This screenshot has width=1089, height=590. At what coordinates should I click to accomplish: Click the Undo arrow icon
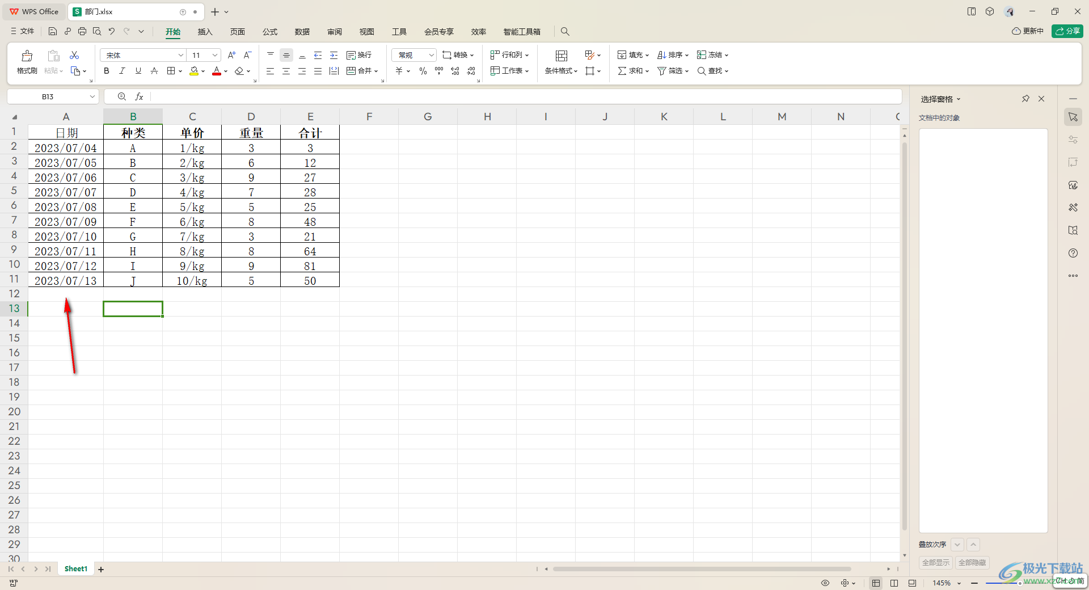pos(112,32)
